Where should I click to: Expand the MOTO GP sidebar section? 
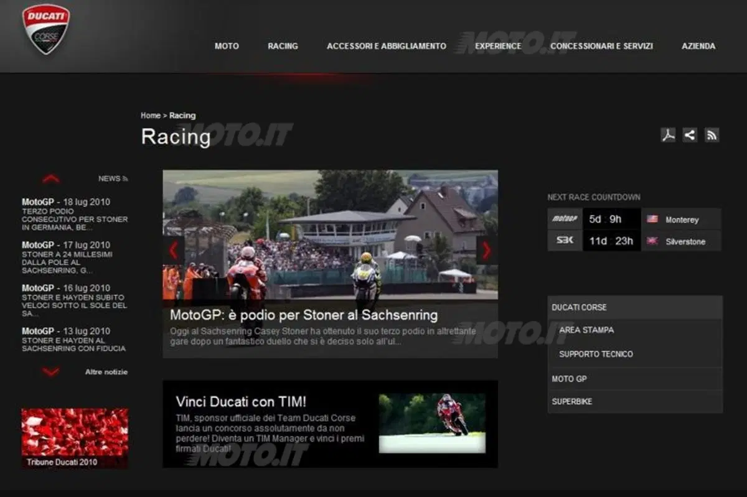pos(635,379)
